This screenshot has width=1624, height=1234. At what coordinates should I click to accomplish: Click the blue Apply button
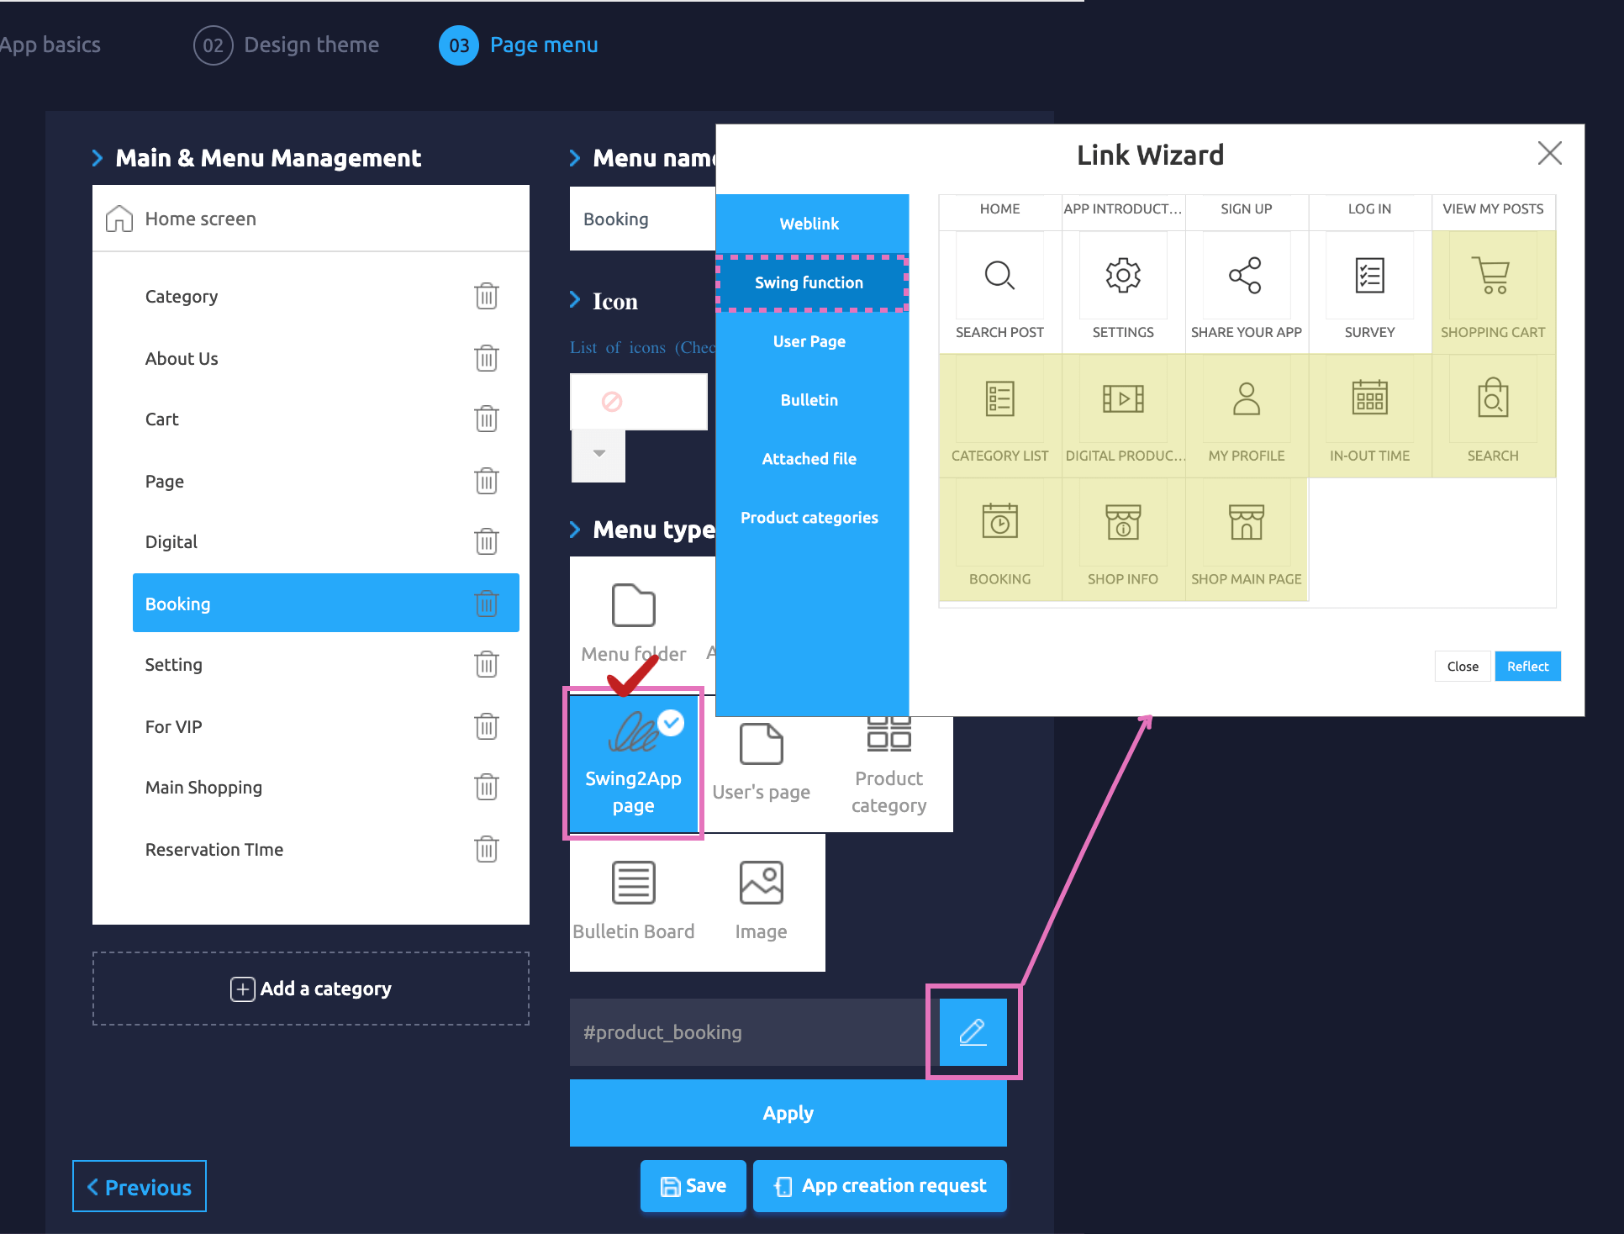788,1113
